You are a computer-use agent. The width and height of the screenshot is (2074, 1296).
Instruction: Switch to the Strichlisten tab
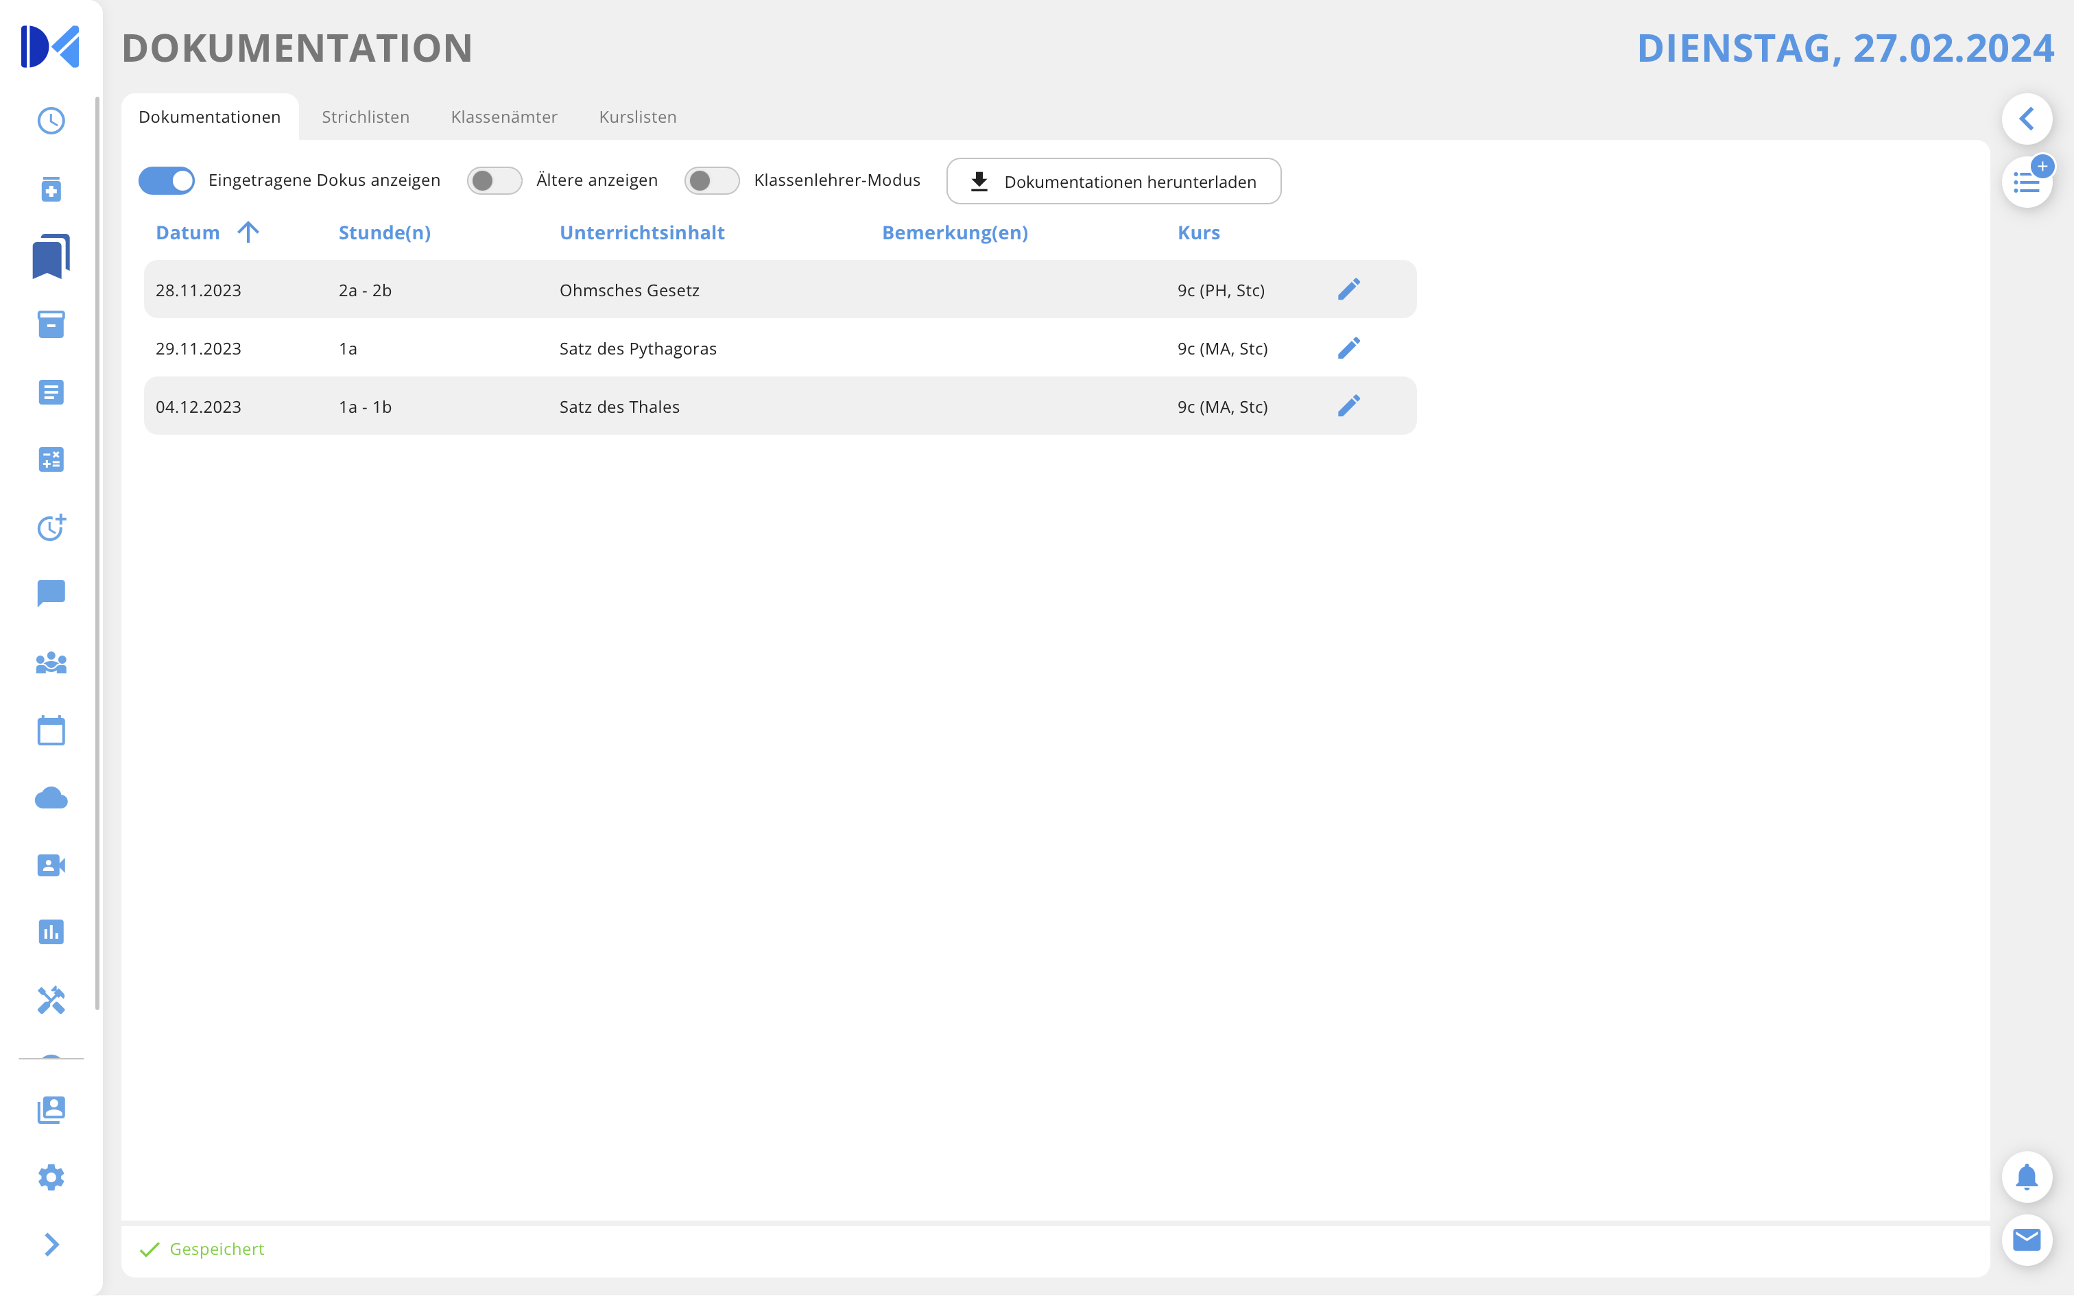[x=365, y=117]
